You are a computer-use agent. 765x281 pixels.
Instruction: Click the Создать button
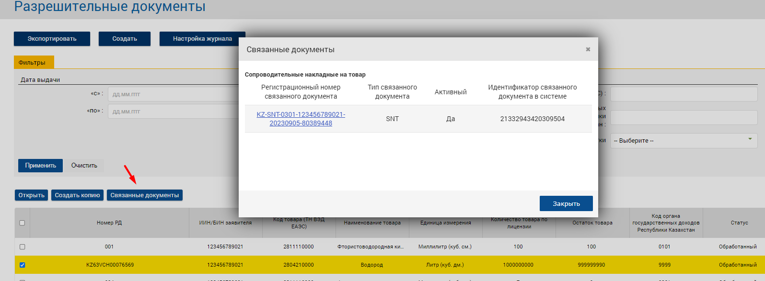pyautogui.click(x=125, y=39)
